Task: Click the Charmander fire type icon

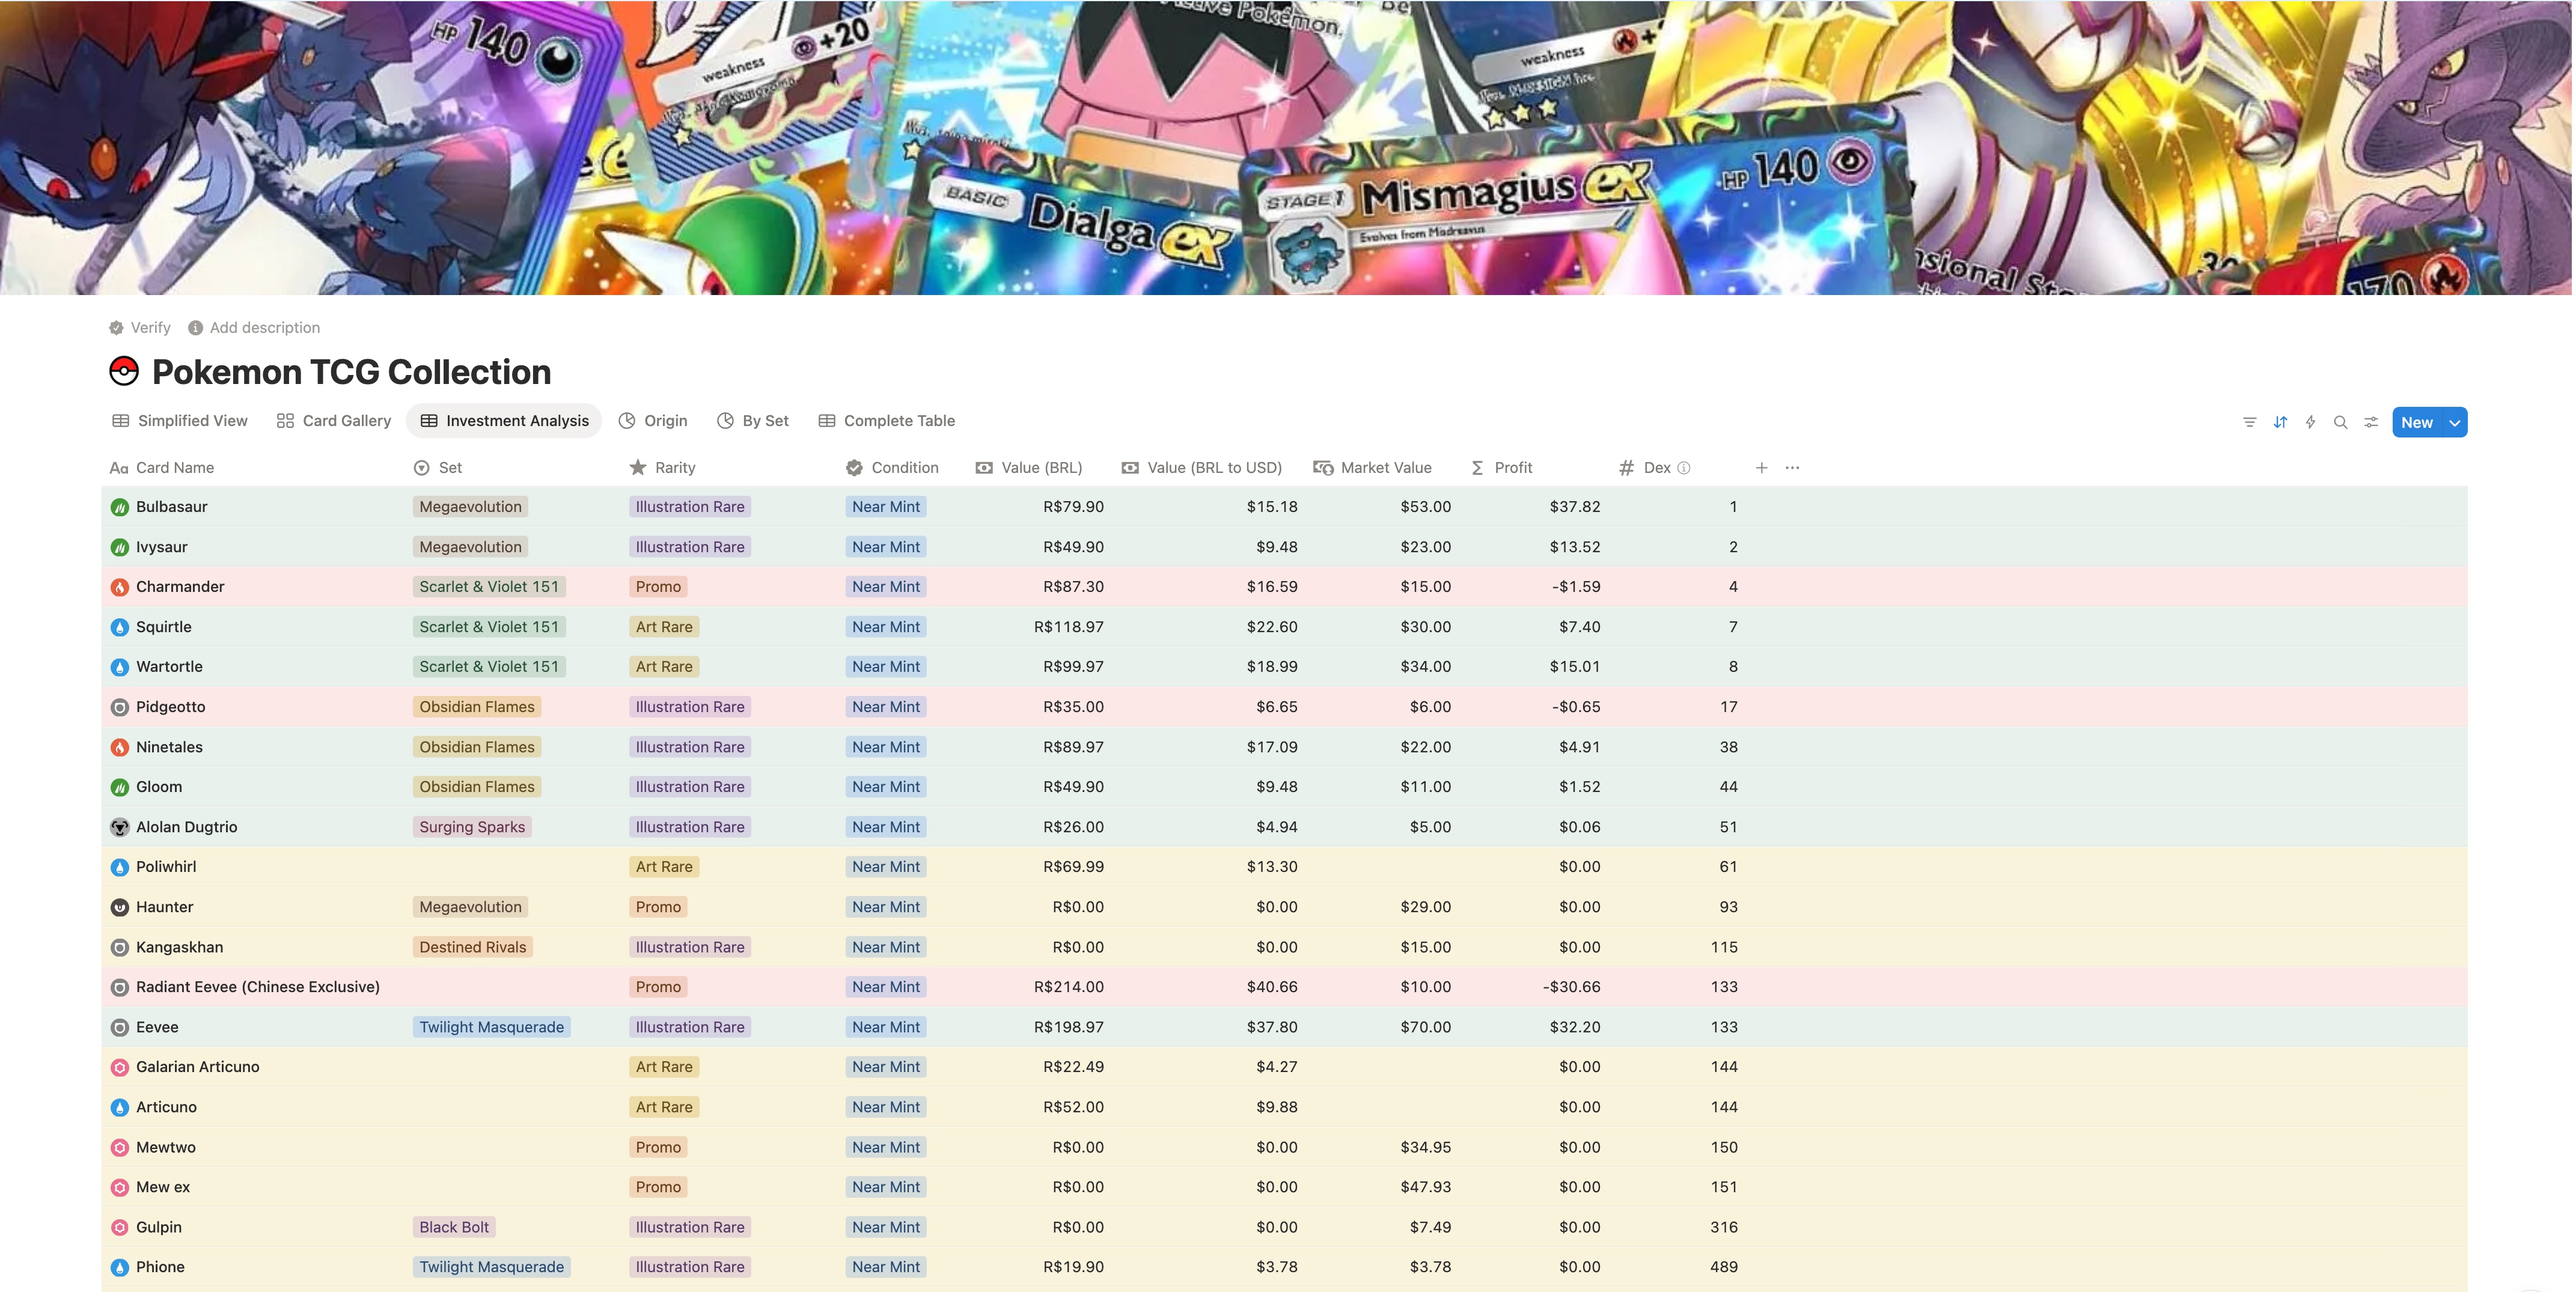Action: [x=120, y=587]
